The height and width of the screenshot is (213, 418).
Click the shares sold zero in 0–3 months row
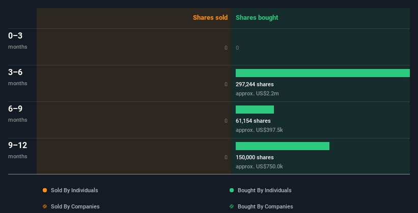pyautogui.click(x=226, y=48)
